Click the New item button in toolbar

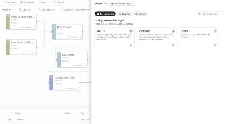[9, 2]
